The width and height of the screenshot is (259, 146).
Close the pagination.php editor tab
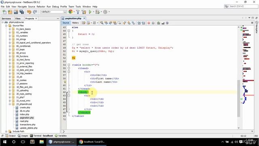pyautogui.click(x=84, y=18)
